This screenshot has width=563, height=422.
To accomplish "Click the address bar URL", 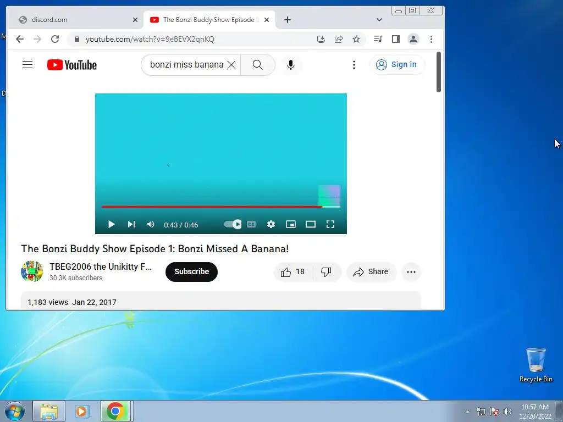I will 150,39.
